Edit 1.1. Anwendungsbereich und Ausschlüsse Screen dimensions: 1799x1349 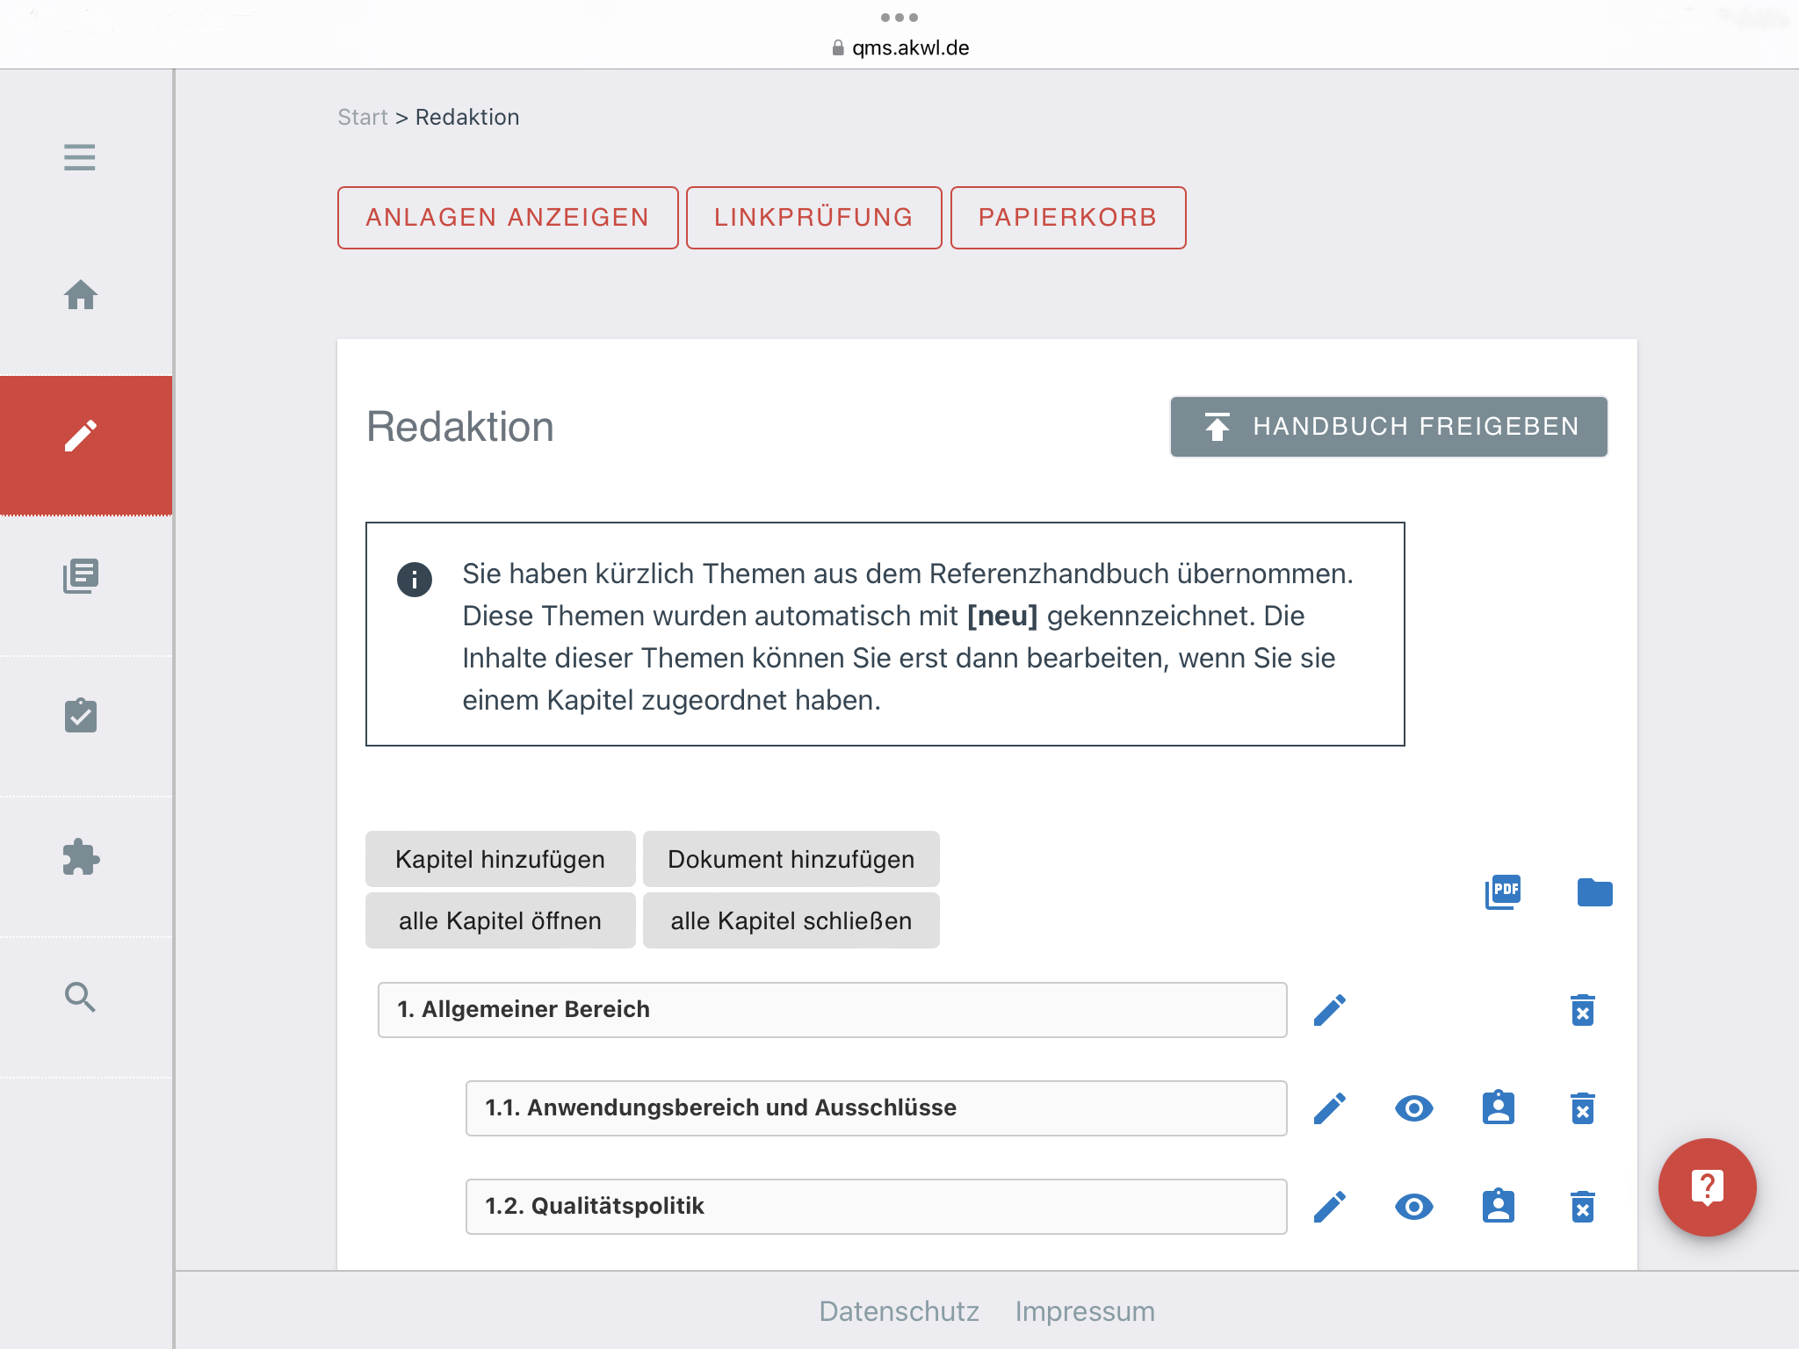[1330, 1108]
